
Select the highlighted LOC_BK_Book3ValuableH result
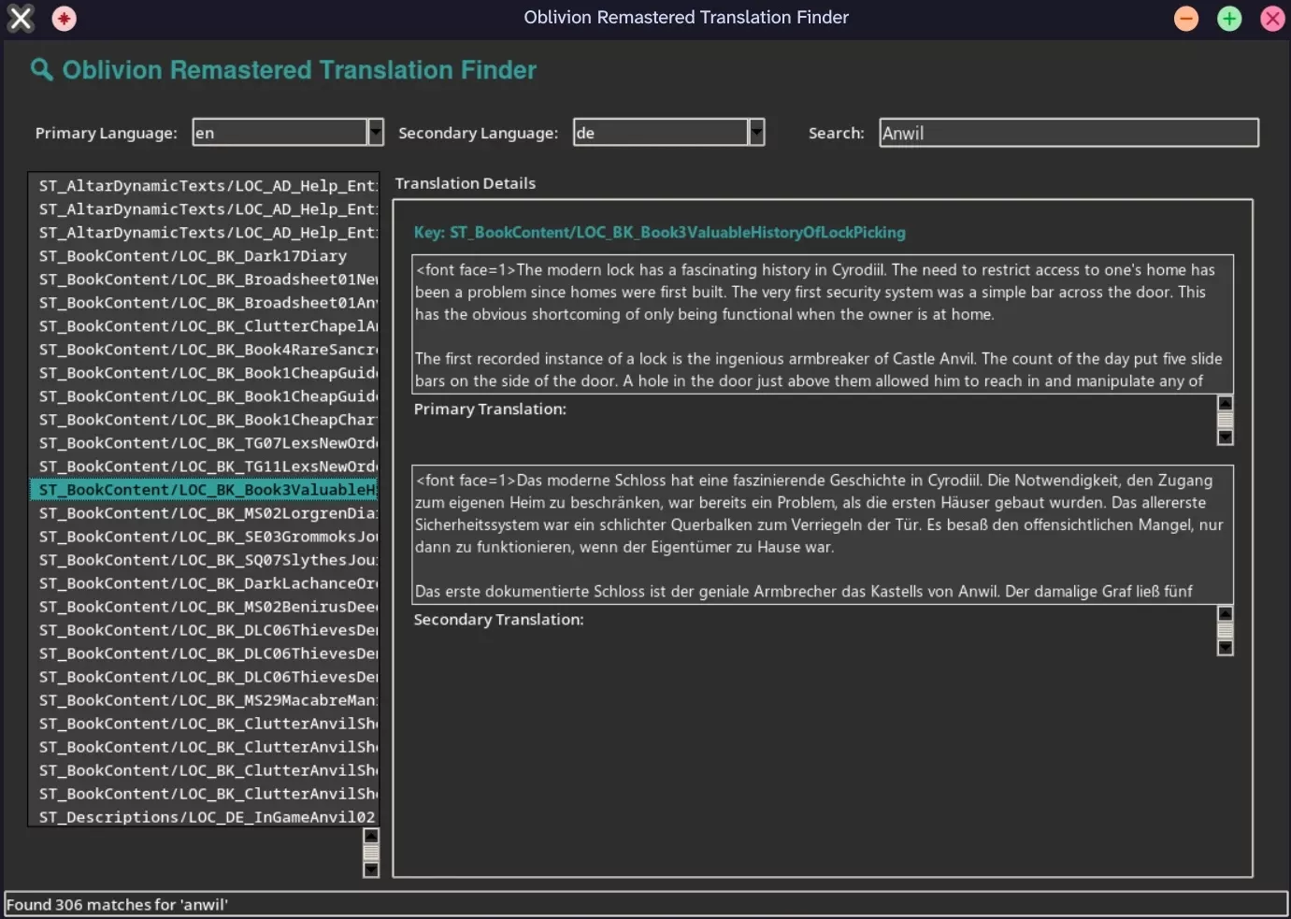[204, 490]
